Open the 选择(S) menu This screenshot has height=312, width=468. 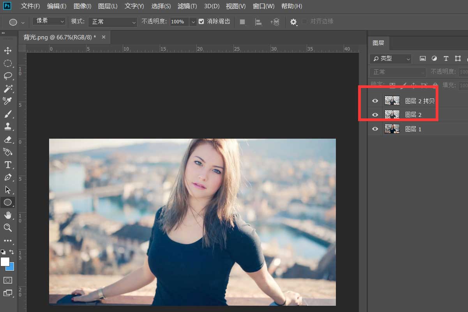161,6
